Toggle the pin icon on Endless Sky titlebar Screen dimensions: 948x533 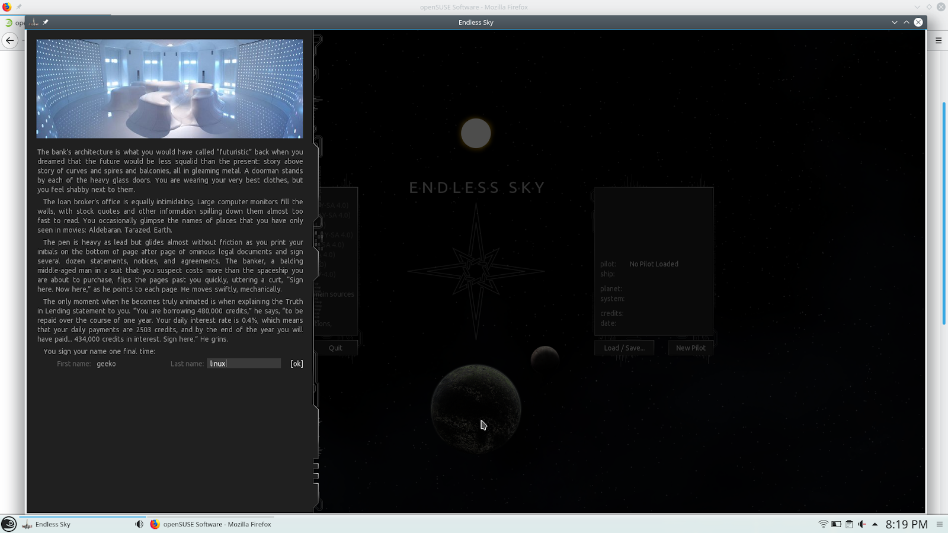pos(46,23)
